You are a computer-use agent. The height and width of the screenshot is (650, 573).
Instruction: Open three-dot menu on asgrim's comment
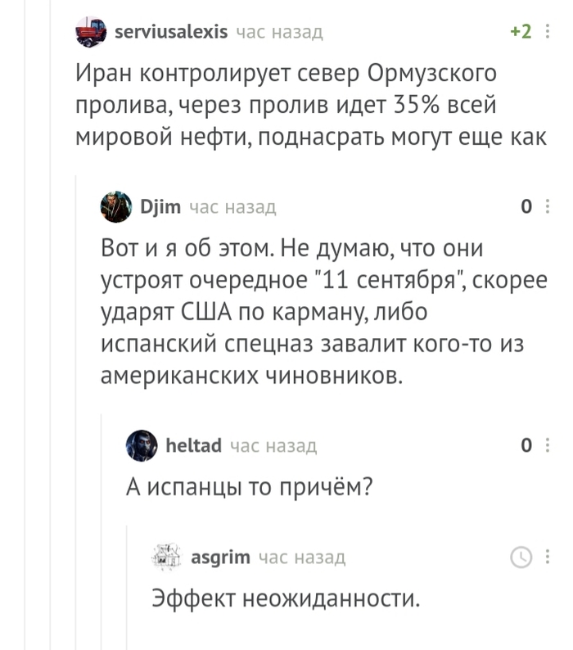[548, 557]
